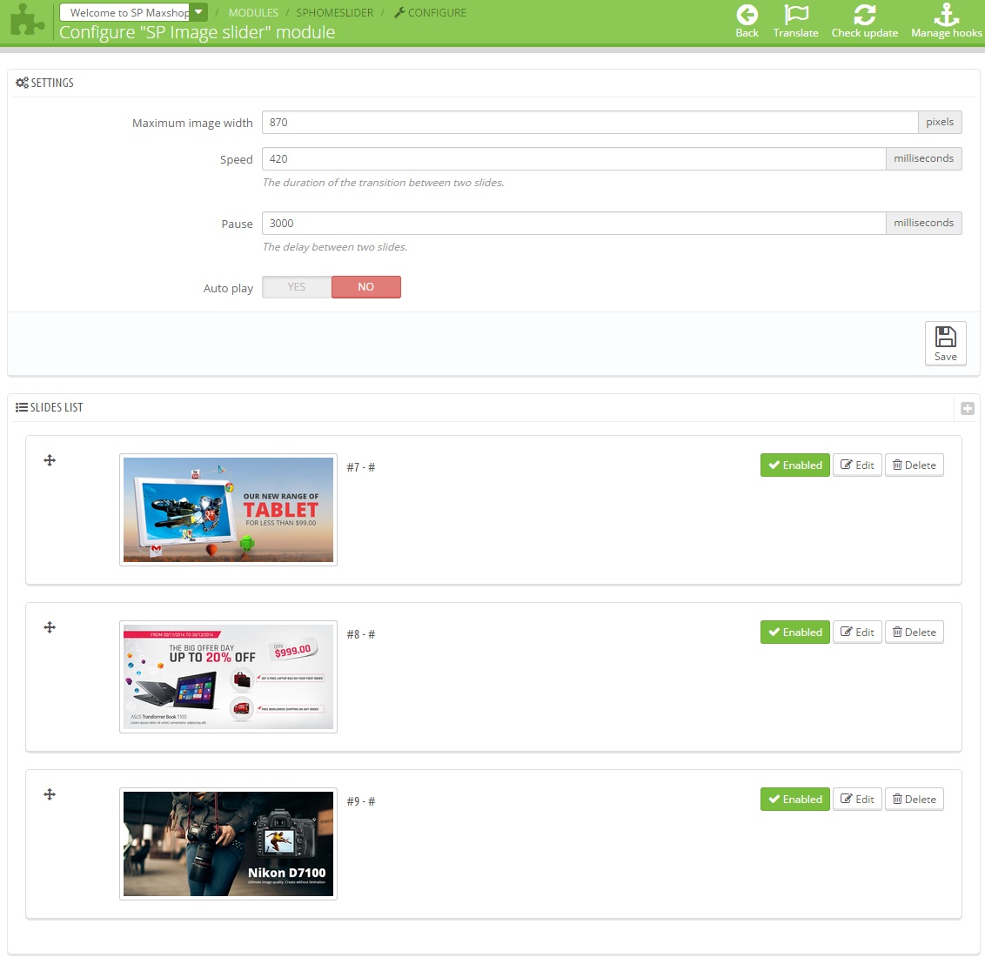The height and width of the screenshot is (964, 985).
Task: Open the Nikon D7100 slide thumbnail
Action: [228, 844]
